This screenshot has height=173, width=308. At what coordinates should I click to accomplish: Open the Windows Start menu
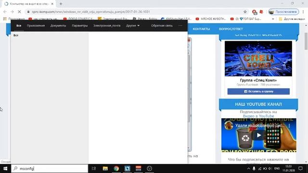click(5, 169)
